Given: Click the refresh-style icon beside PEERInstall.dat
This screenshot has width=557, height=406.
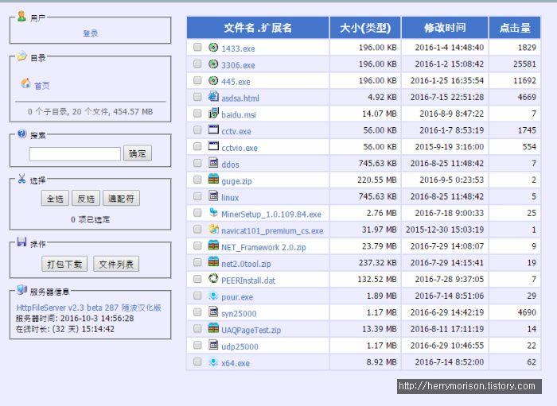Looking at the screenshot, I should coord(213,279).
